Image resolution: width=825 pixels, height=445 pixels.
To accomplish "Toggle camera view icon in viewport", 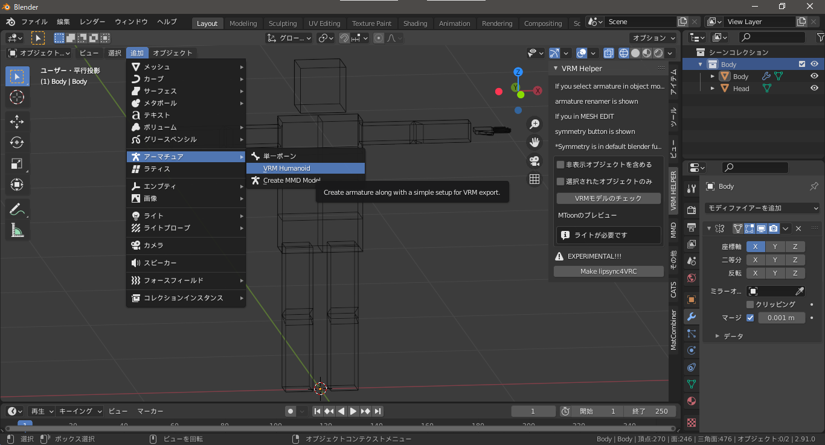I will [534, 161].
